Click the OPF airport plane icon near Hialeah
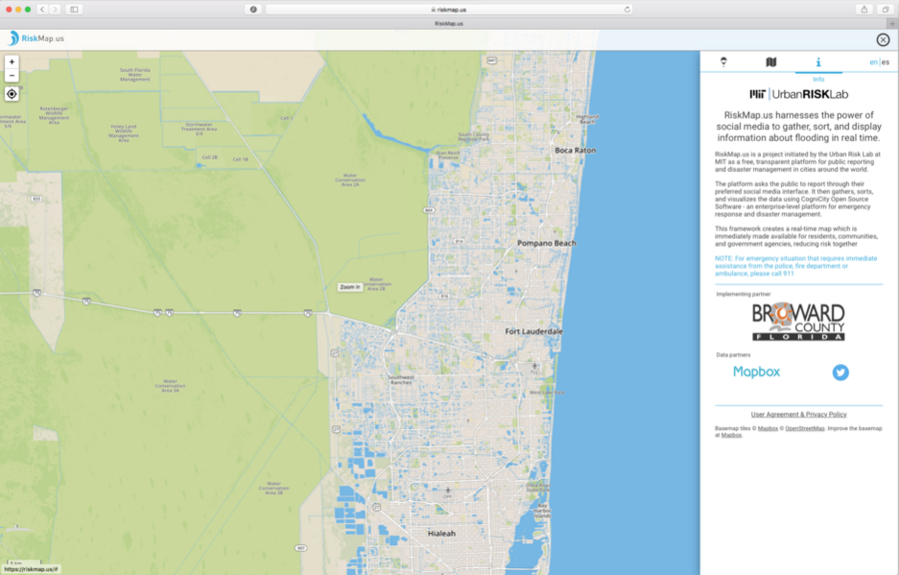Screen dimensions: 899x575 (x=448, y=490)
